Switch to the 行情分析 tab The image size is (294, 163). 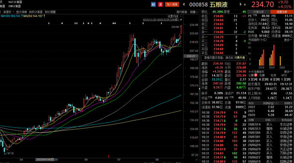click(x=259, y=12)
